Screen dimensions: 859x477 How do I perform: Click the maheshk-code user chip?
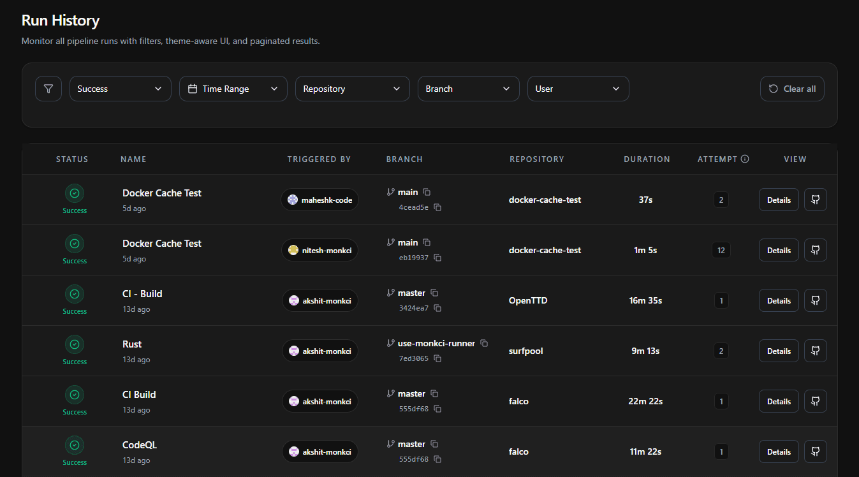[x=319, y=200]
